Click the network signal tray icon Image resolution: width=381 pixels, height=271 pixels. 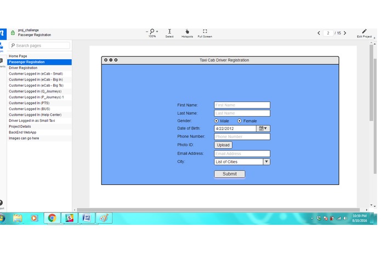coord(339,218)
